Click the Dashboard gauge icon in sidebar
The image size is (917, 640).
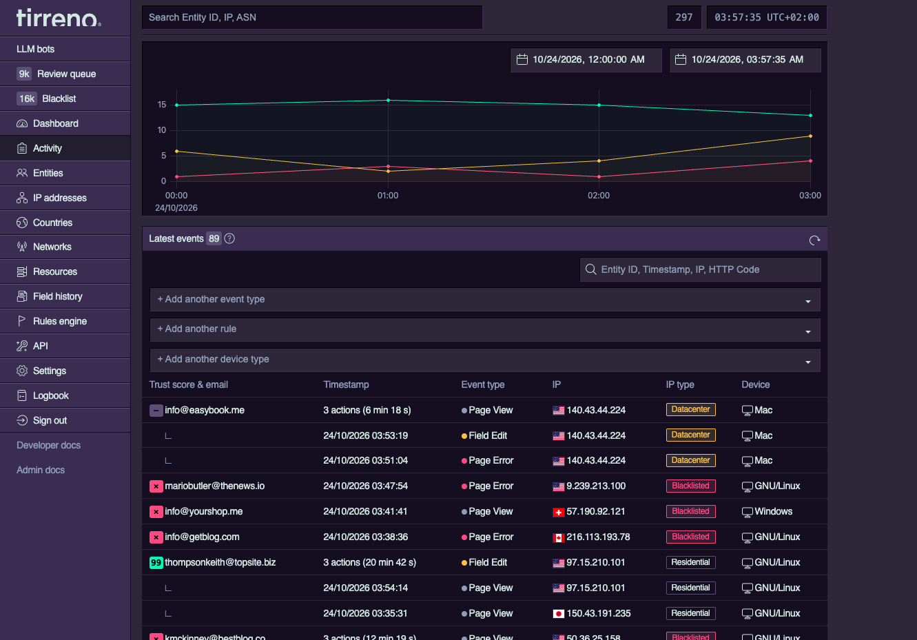pyautogui.click(x=22, y=124)
